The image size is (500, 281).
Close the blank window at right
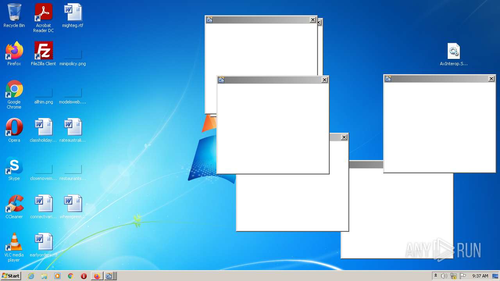(x=491, y=79)
